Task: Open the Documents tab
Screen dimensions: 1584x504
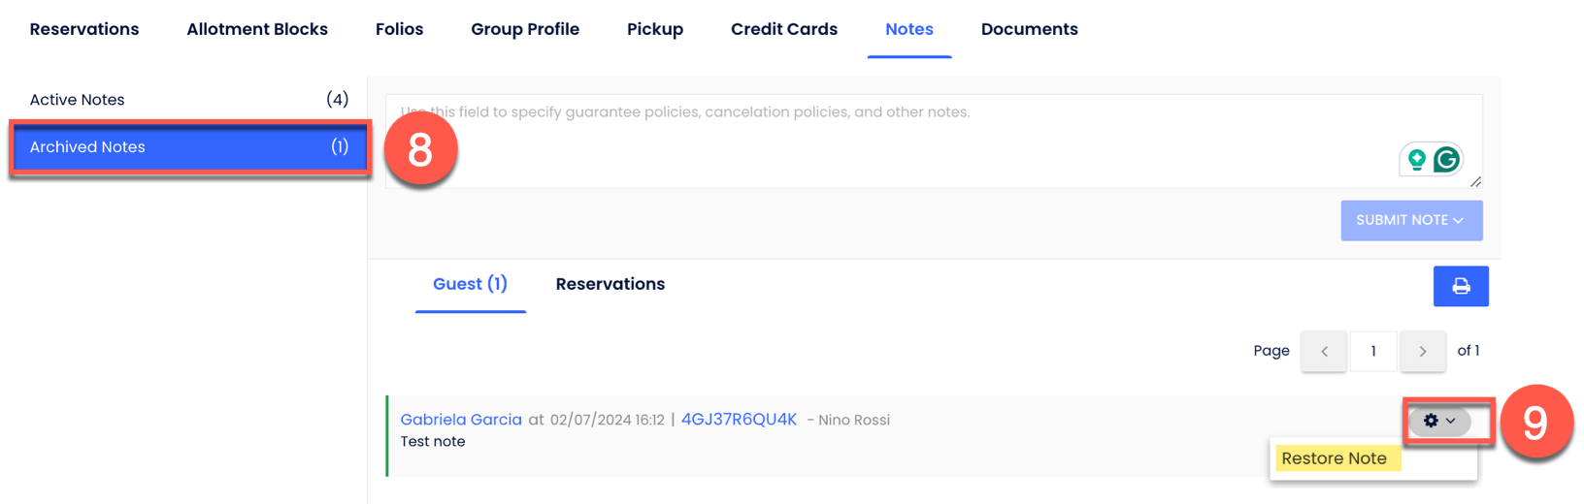Action: [x=1029, y=29]
